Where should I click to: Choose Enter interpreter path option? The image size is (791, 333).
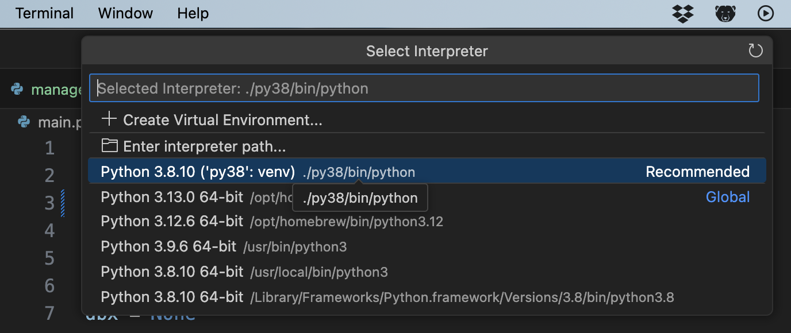pos(205,146)
